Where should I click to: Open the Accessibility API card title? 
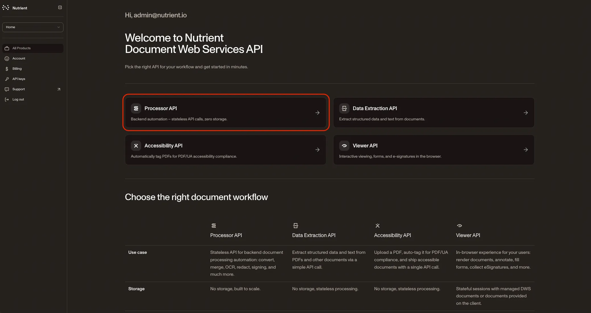coord(163,146)
